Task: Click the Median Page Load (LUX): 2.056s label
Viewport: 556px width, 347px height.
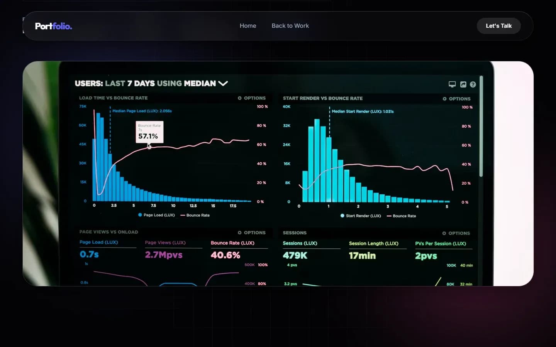Action: tap(142, 111)
